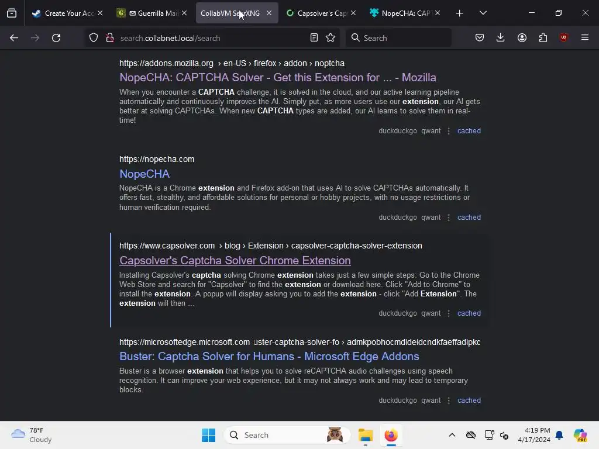List all tabs dropdown arrow
599x449 pixels.
point(483,13)
